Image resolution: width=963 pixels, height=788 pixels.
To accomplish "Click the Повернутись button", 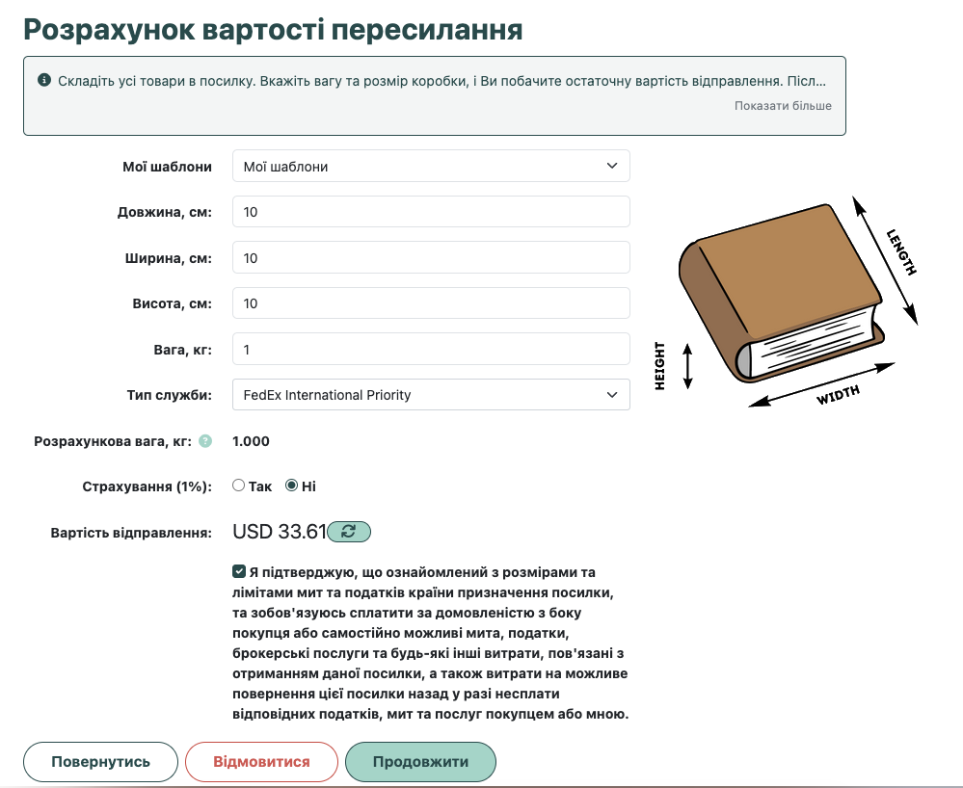I will click(100, 762).
